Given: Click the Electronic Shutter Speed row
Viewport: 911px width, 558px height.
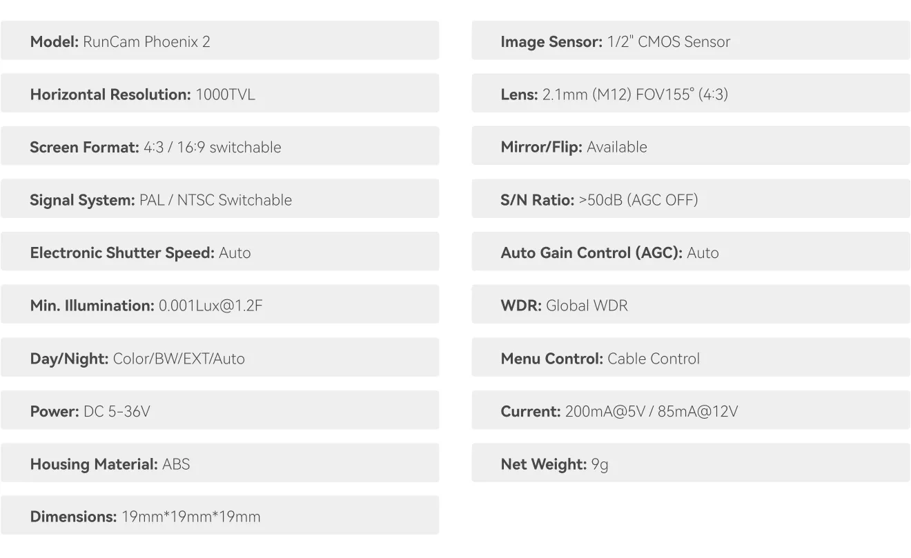Looking at the screenshot, I should [x=219, y=252].
